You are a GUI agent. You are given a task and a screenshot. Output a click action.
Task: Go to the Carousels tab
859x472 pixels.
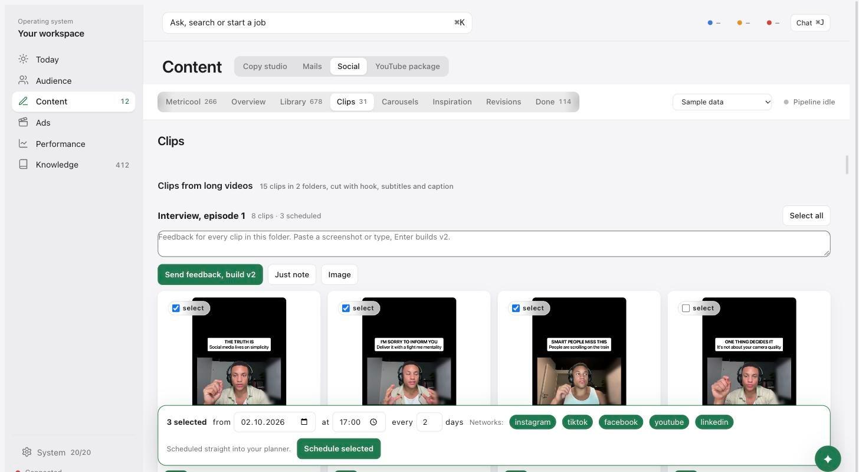[x=400, y=101]
